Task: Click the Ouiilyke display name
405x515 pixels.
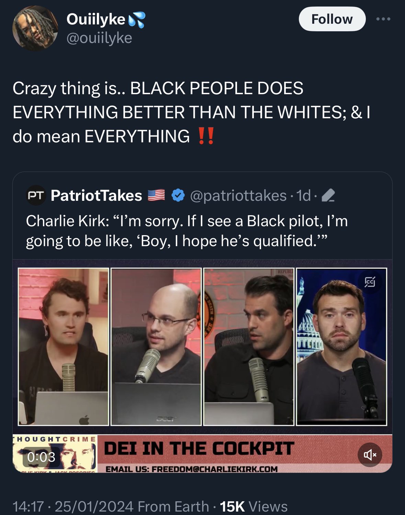Action: tap(95, 19)
